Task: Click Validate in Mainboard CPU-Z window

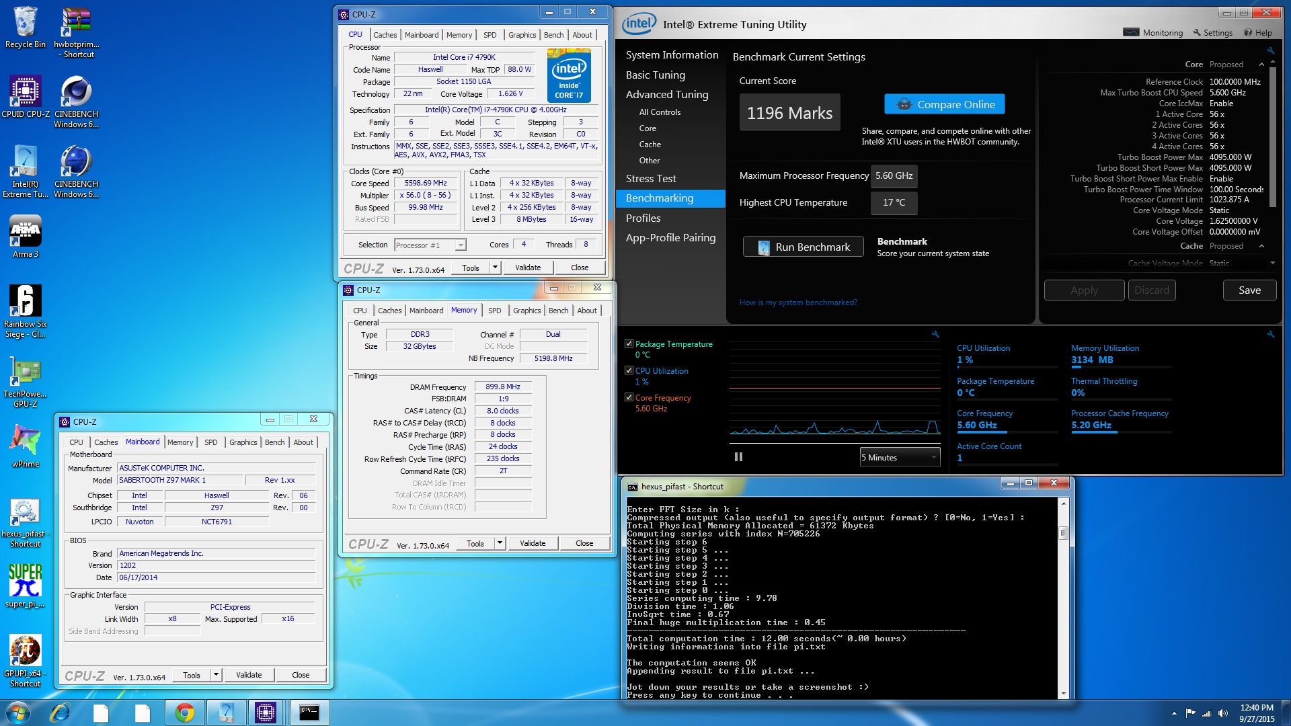Action: pos(249,675)
